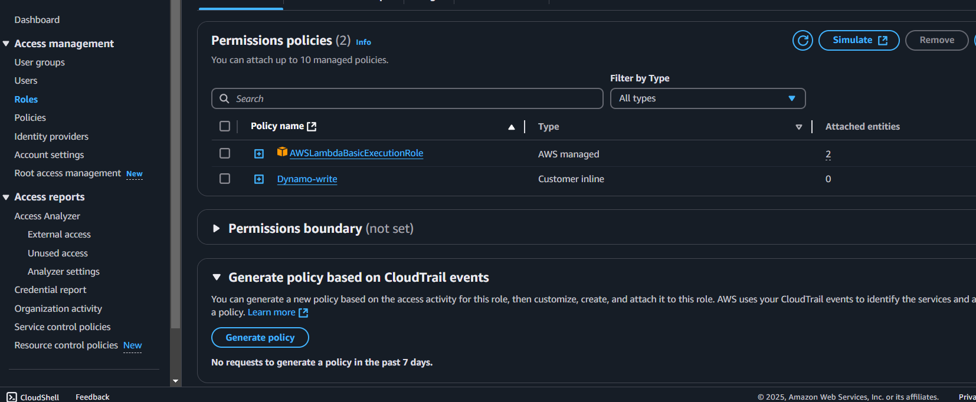The width and height of the screenshot is (976, 402).
Task: Expand the Dynamo-write policy details
Action: click(259, 179)
